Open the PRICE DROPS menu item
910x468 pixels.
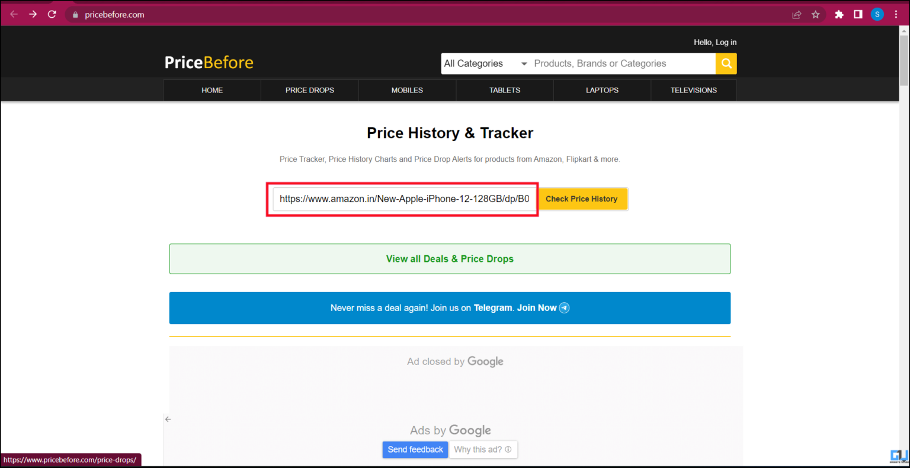[309, 90]
